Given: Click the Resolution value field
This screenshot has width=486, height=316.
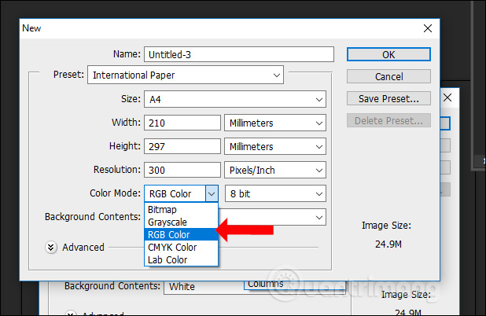Looking at the screenshot, I should tap(182, 170).
